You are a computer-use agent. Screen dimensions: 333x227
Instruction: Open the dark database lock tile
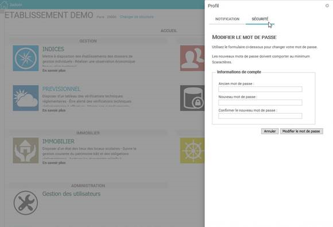(x=192, y=98)
